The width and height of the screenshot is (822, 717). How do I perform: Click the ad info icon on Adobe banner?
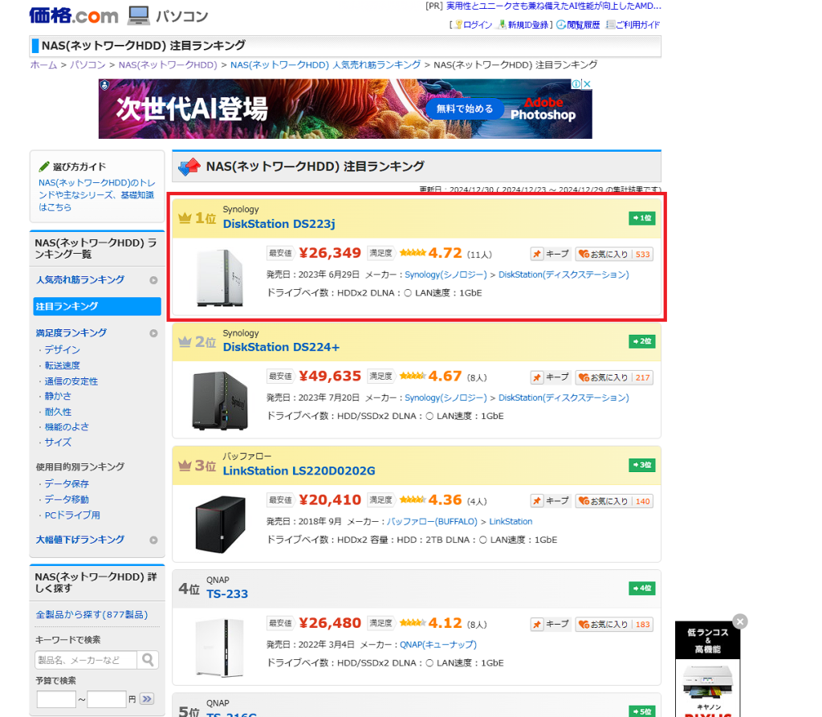pos(576,84)
